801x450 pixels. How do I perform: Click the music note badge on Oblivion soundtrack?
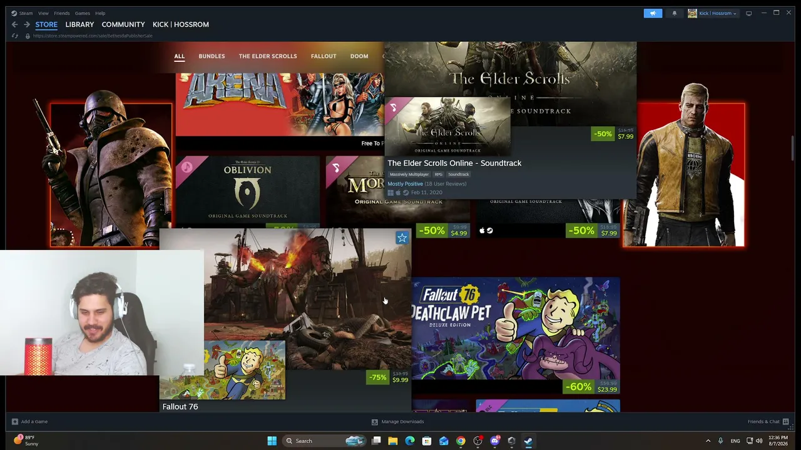click(x=186, y=167)
